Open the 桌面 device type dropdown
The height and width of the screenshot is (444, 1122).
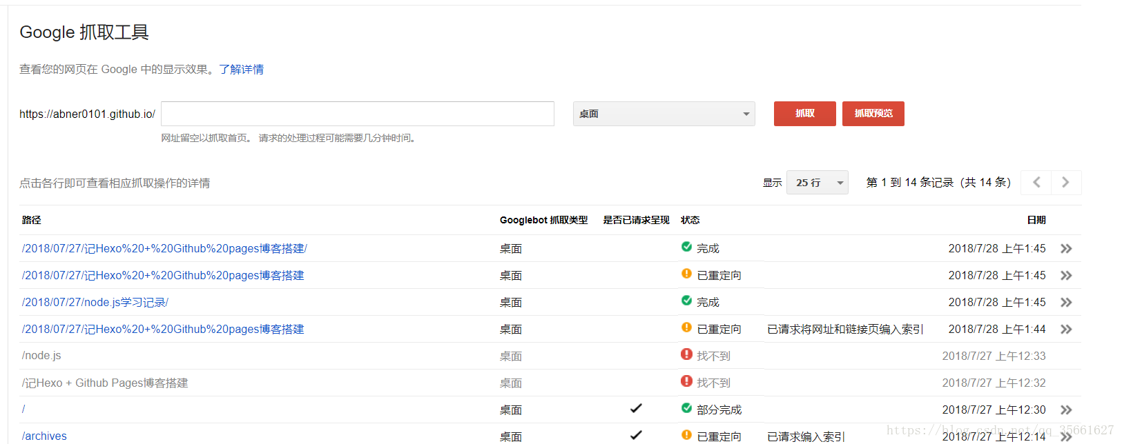664,114
